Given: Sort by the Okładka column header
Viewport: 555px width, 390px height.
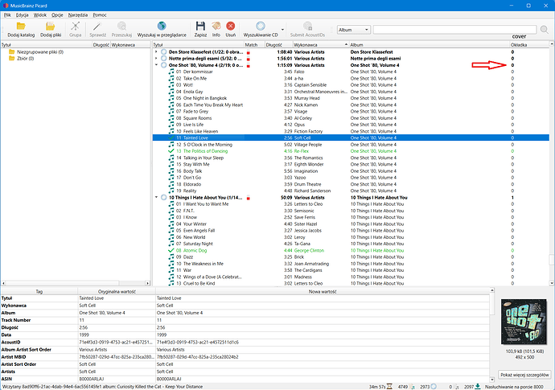Looking at the screenshot, I should pos(529,45).
